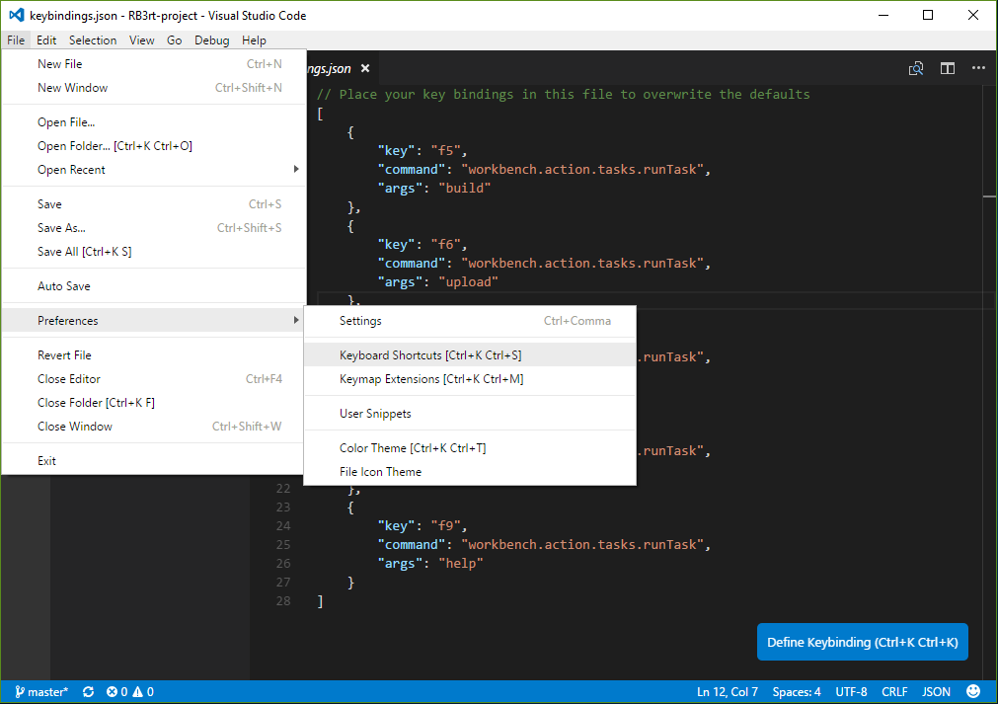Viewport: 998px width, 704px height.
Task: Select Close Window entry
Action: (x=153, y=426)
